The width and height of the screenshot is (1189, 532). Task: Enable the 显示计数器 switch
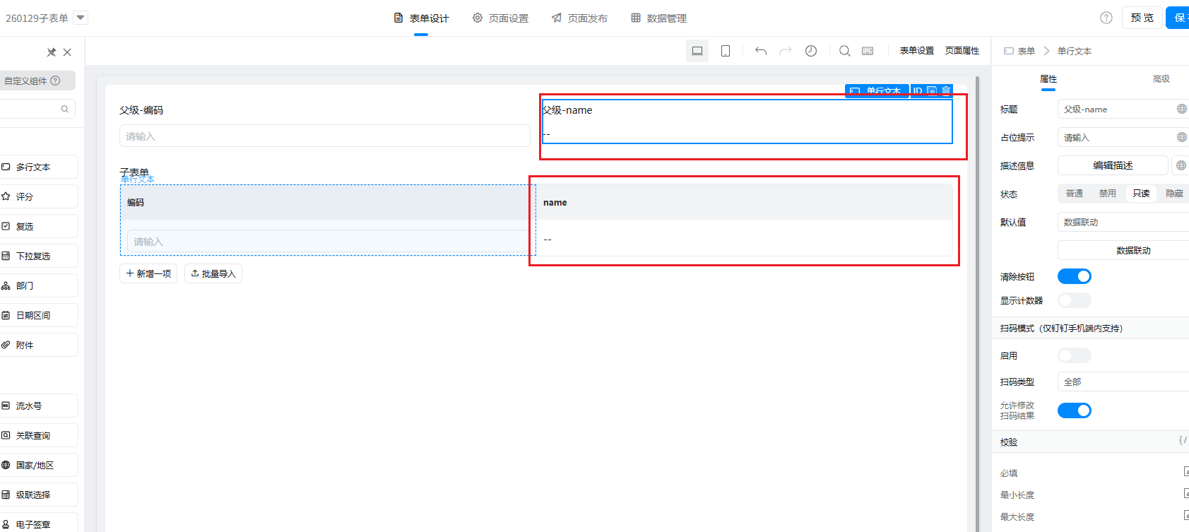1074,300
